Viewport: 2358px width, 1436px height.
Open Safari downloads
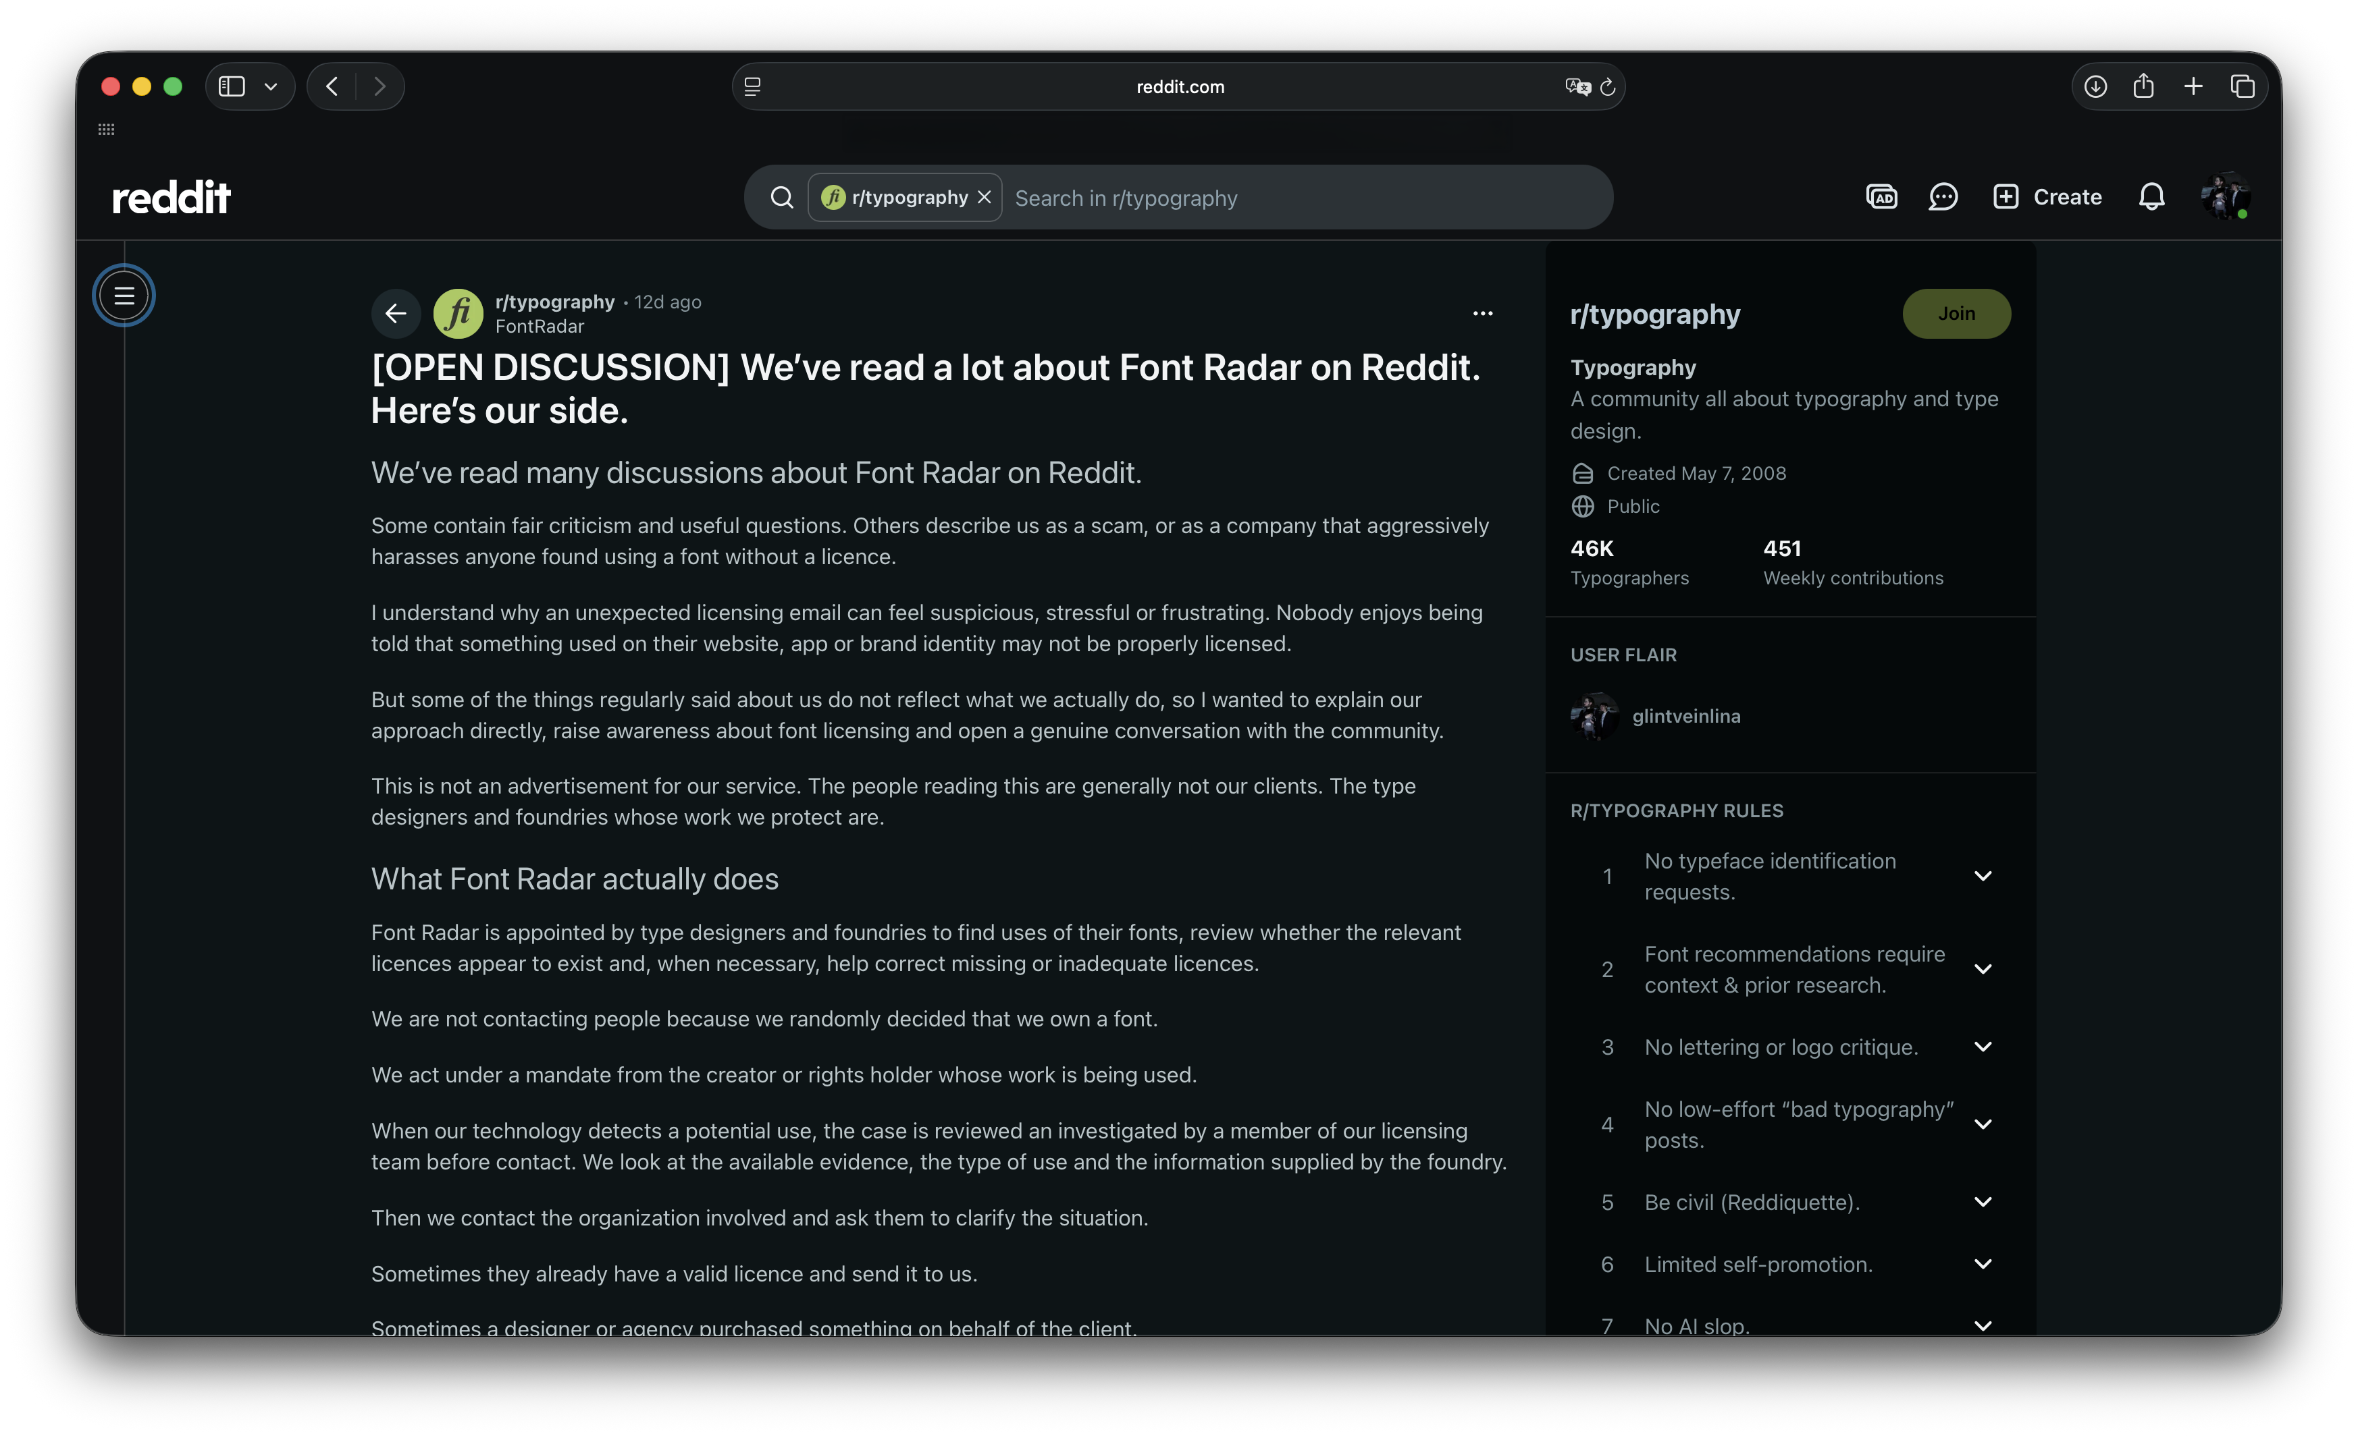(x=2096, y=87)
